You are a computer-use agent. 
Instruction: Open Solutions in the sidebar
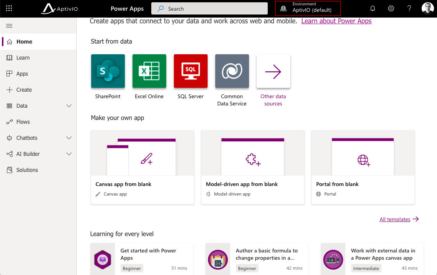tap(38, 170)
